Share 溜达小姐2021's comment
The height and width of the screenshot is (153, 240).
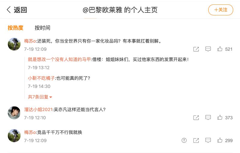pos(196,118)
